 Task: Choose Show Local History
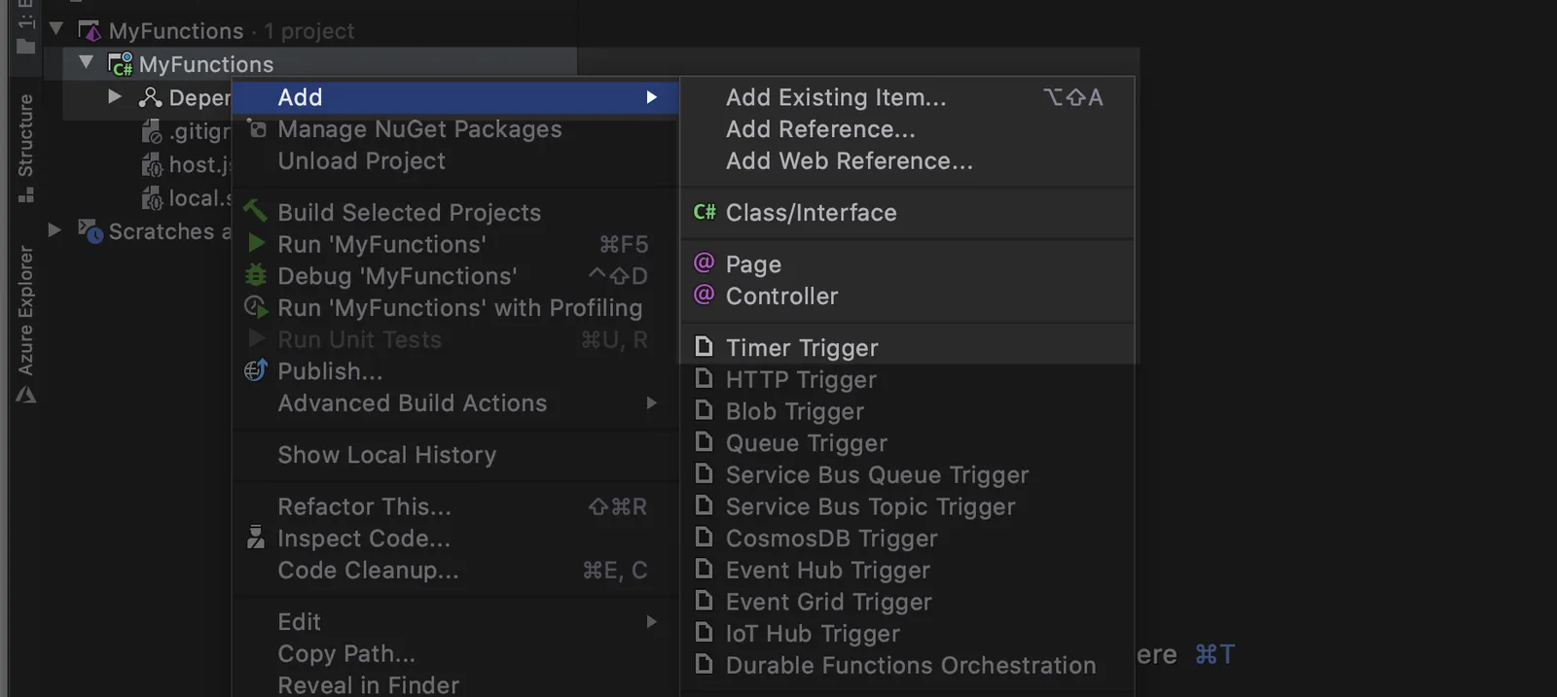tap(455, 455)
